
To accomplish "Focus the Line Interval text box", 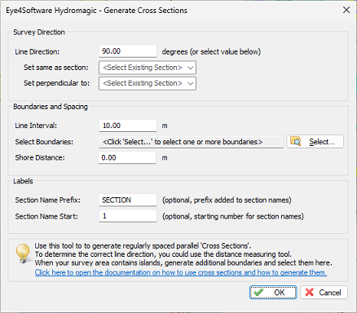I will tap(128, 126).
